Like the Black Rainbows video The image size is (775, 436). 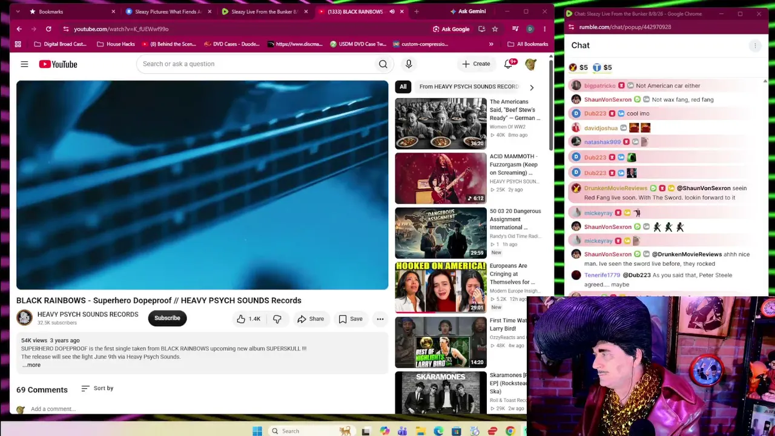(x=248, y=319)
